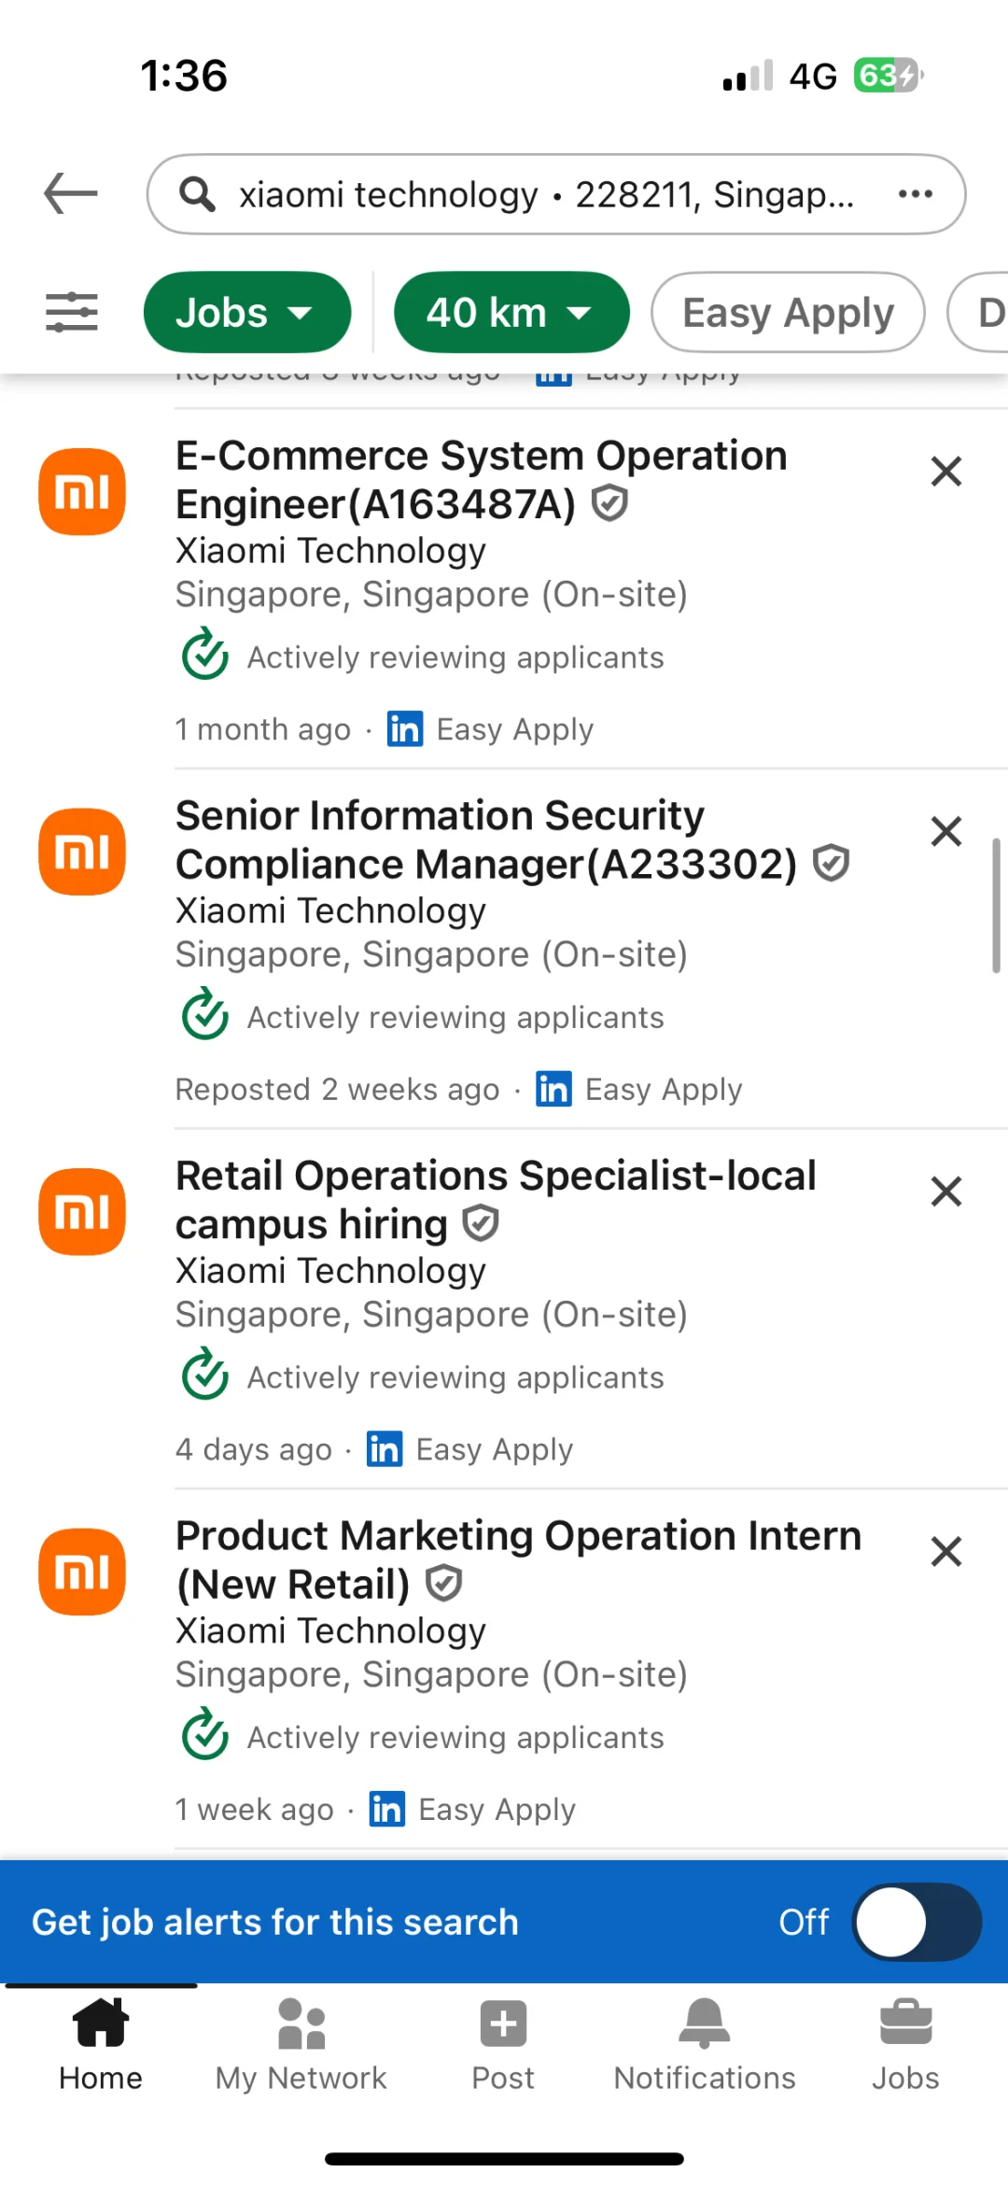The height and width of the screenshot is (2186, 1008).
Task: Expand the 40 km distance dropdown
Action: (511, 312)
